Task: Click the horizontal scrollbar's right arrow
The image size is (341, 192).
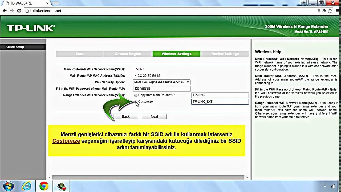Action: [247, 177]
